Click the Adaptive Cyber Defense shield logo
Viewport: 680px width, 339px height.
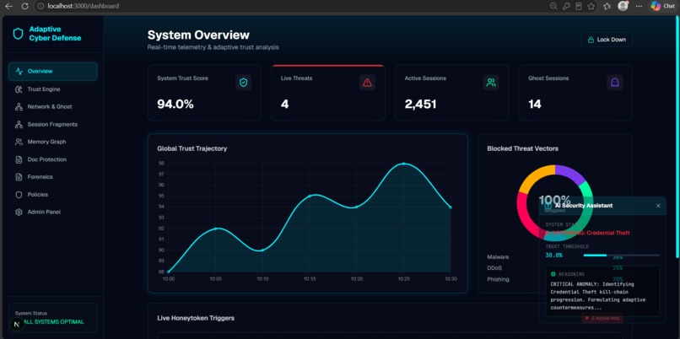[x=18, y=34]
